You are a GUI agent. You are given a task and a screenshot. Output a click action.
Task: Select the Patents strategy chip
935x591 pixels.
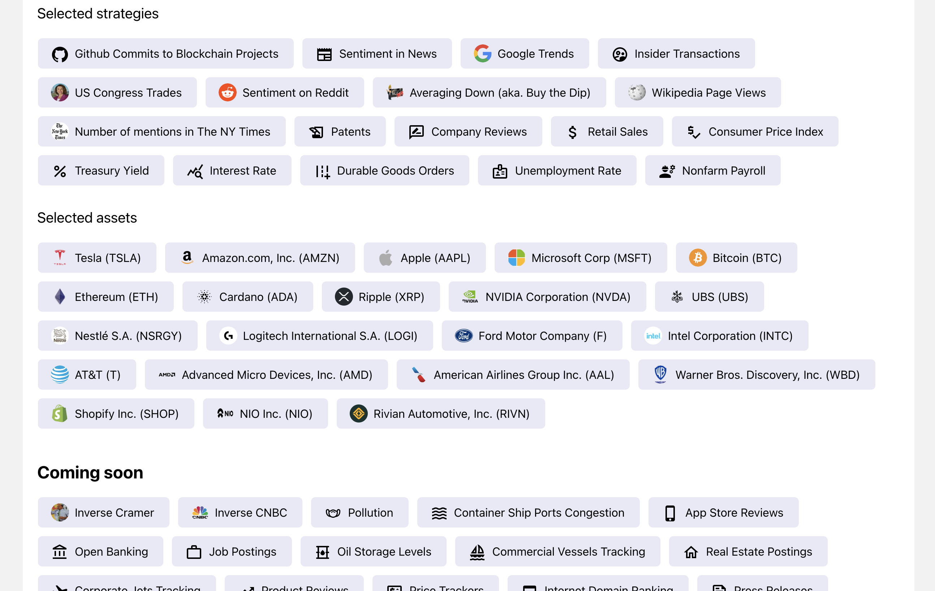340,132
